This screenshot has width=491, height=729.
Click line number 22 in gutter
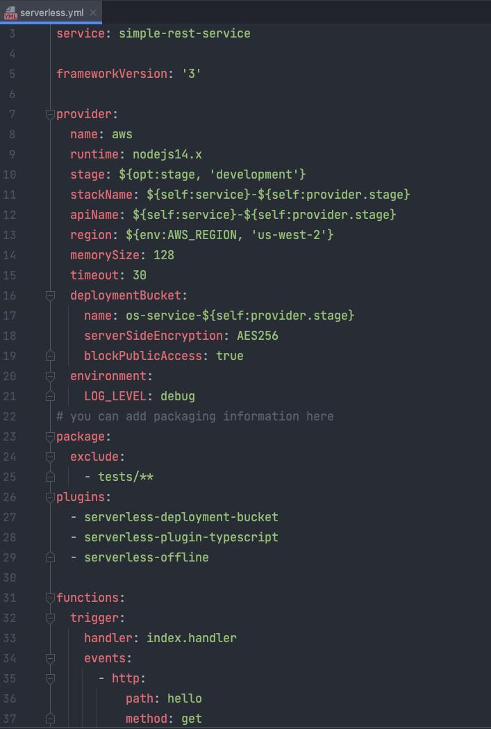point(9,416)
